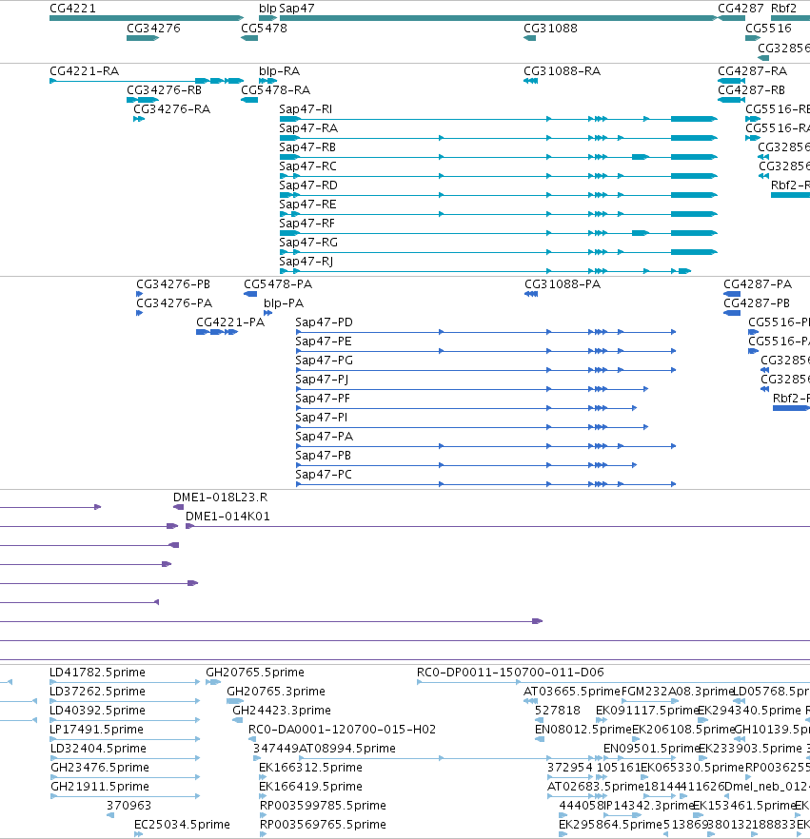Viewport: 810px width, 839px height.
Task: Click protein Sap47-PI label
Action: coord(321,418)
